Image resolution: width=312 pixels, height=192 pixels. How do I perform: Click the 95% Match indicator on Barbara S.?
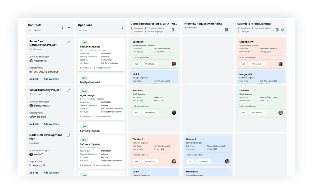[150, 64]
